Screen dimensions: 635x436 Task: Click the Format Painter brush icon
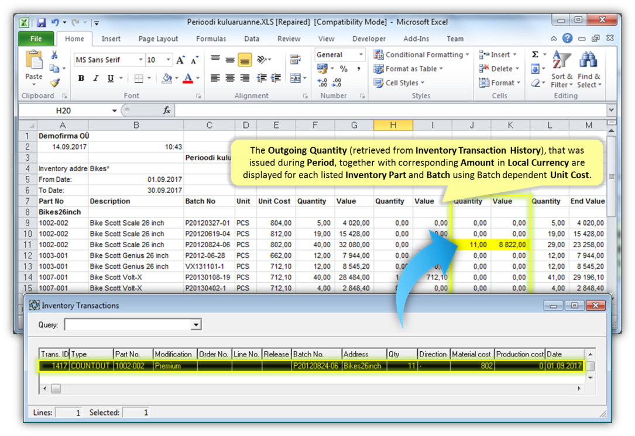click(x=54, y=83)
